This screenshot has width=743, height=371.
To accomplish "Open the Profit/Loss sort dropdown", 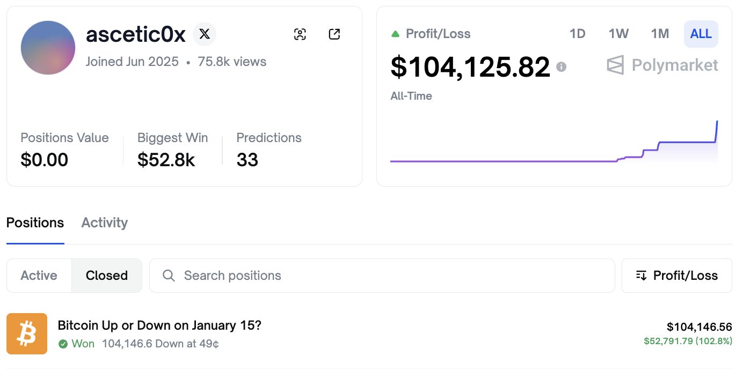I will tap(676, 276).
